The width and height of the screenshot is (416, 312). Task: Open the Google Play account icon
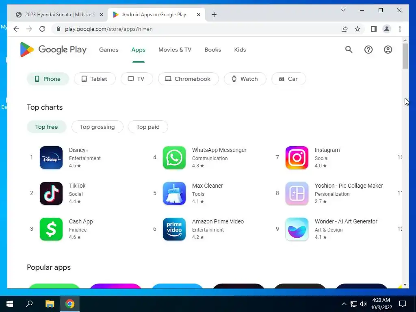tap(388, 50)
